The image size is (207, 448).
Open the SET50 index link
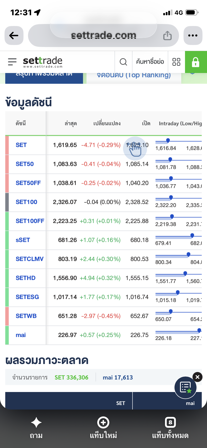(25, 164)
